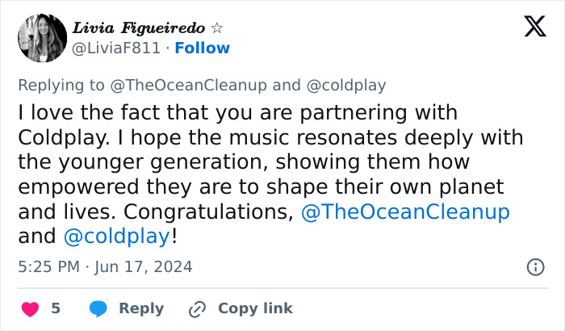Open the blue @TheOceanCleanup mention in tweet body
Screen dimensions: 565x331
[x=405, y=212]
